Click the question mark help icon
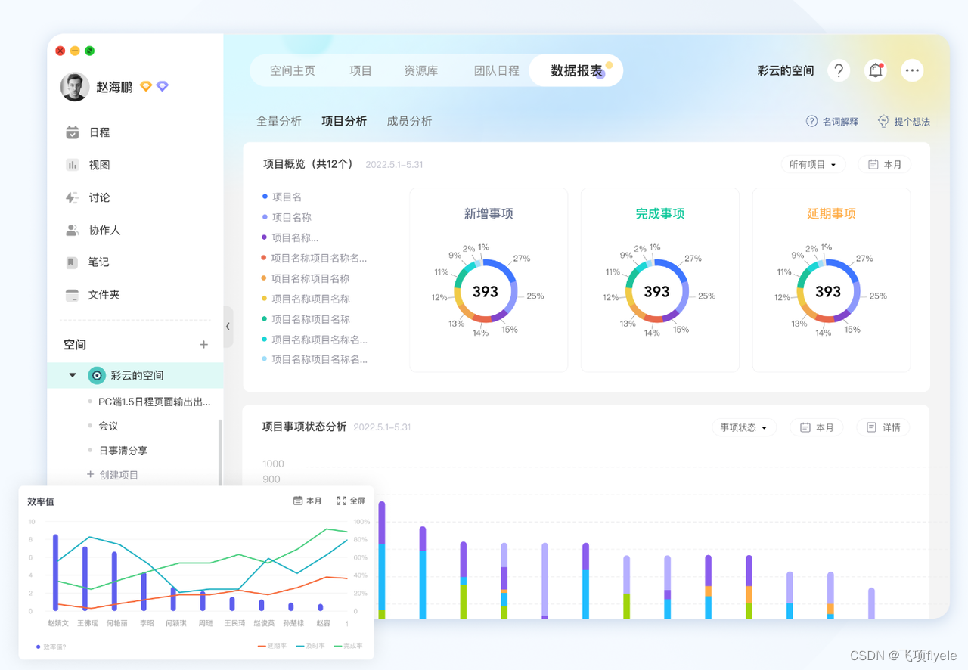The width and height of the screenshot is (968, 670). (x=838, y=70)
